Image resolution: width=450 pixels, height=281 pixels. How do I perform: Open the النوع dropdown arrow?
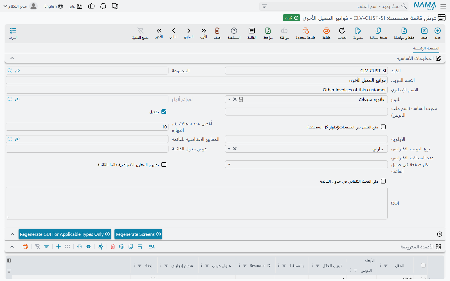click(229, 99)
